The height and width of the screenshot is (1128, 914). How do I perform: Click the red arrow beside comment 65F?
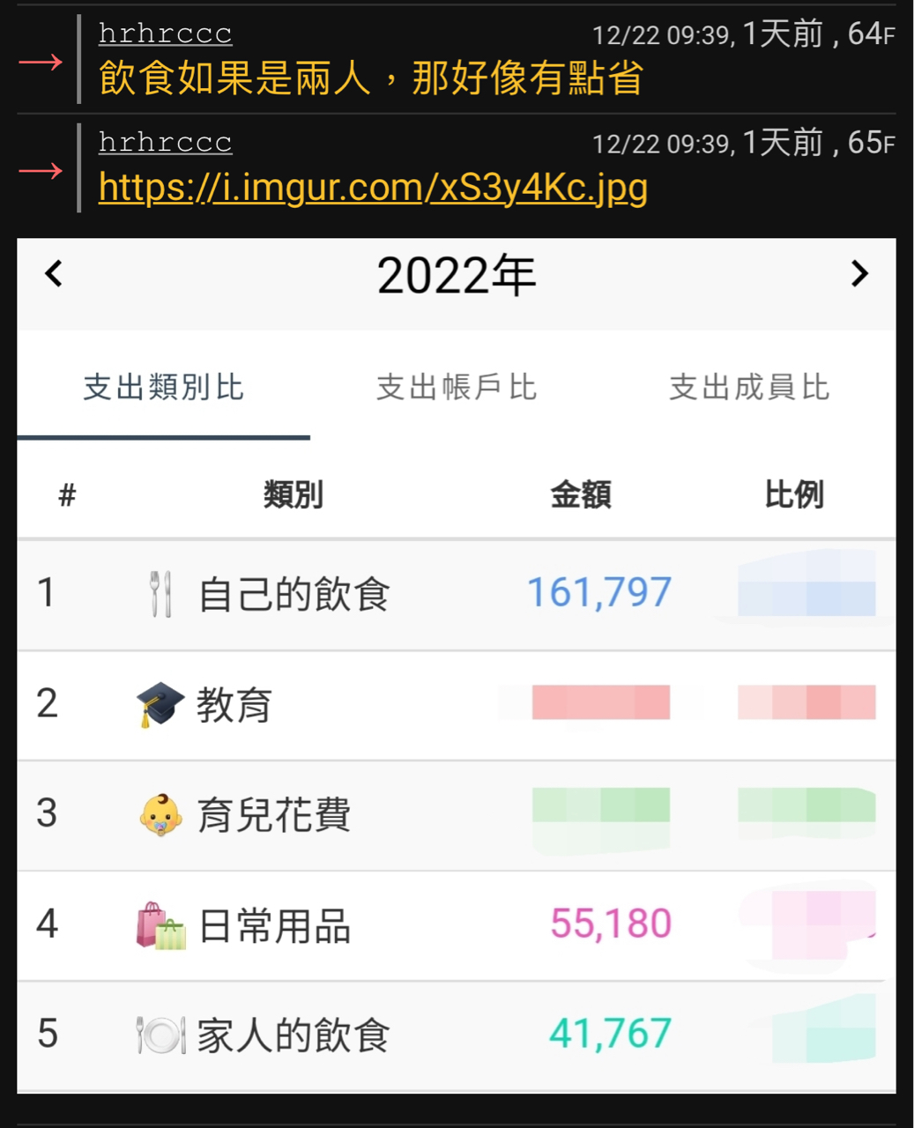[x=41, y=170]
